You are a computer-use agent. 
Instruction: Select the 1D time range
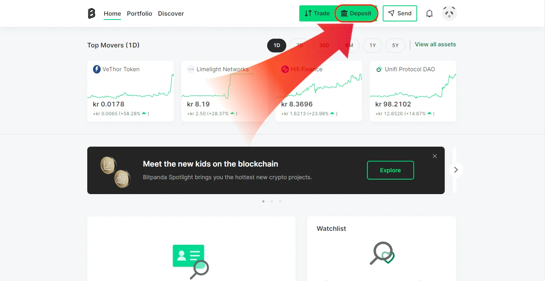(x=277, y=45)
